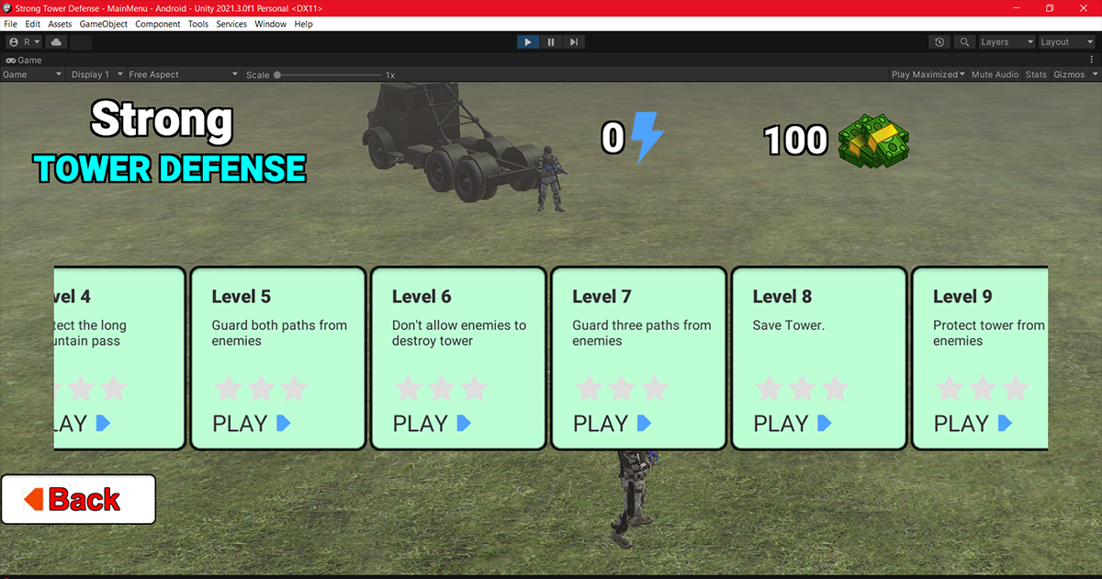Select the Game view tab
The image size is (1102, 579).
[24, 60]
